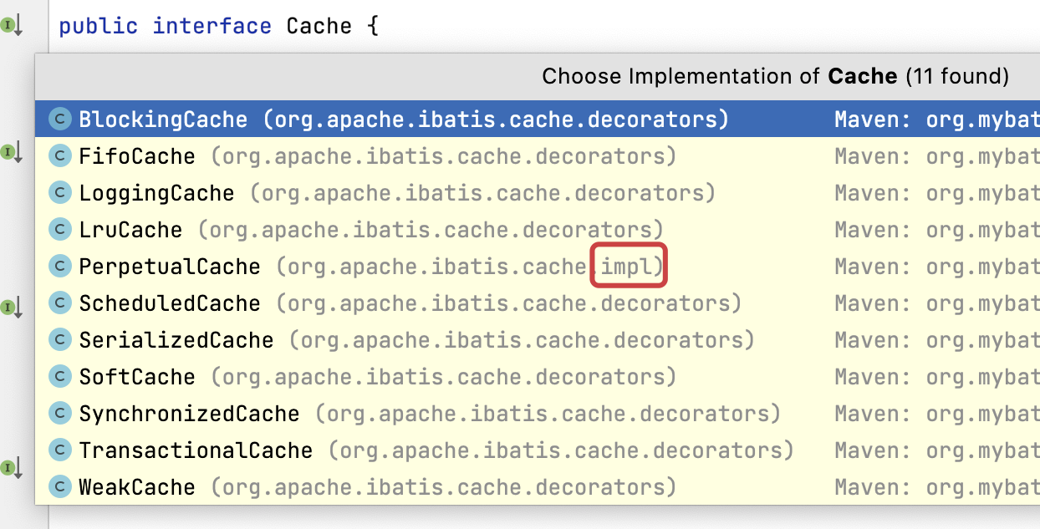Screen dimensions: 1040x529
Task: Click the class icon beside PerpetualCache
Action: (59, 267)
